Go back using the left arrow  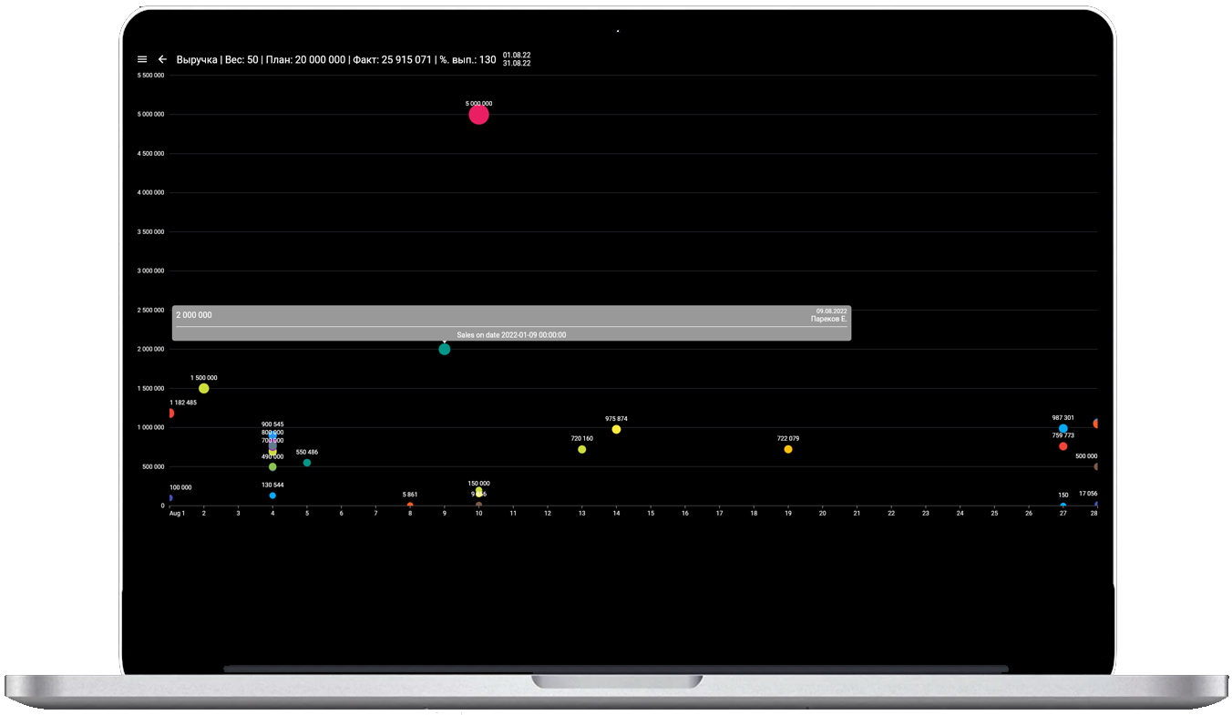pyautogui.click(x=162, y=59)
